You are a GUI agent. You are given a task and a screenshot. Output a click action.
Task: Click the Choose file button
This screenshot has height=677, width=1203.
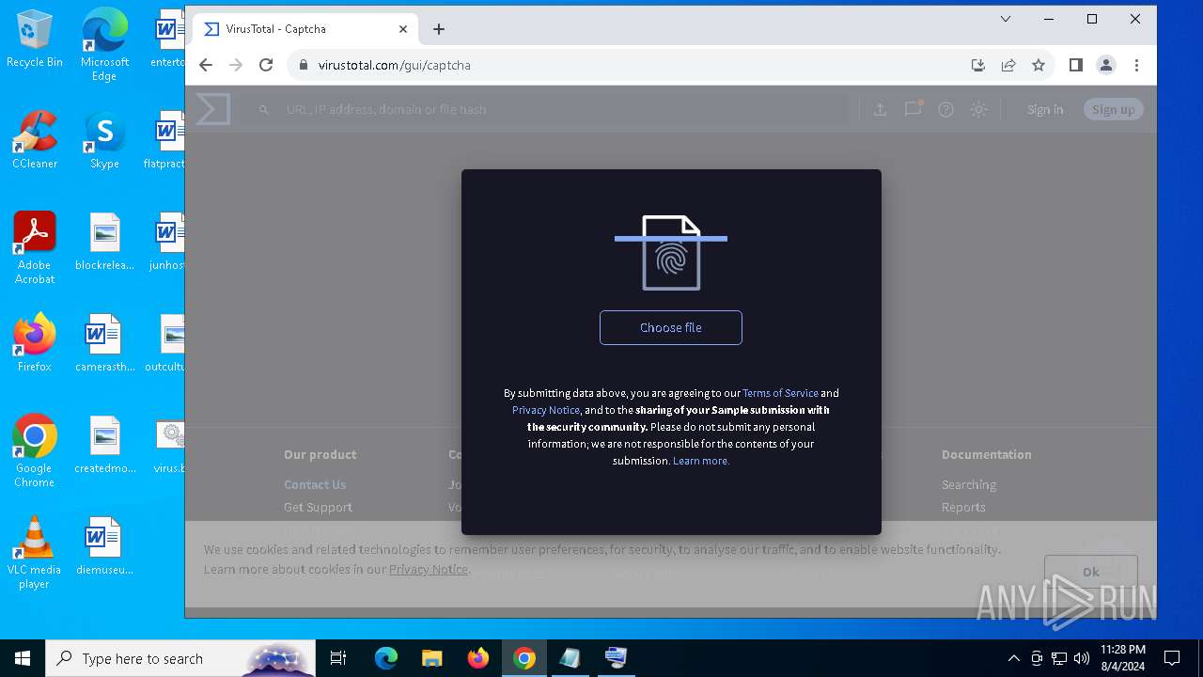point(671,327)
